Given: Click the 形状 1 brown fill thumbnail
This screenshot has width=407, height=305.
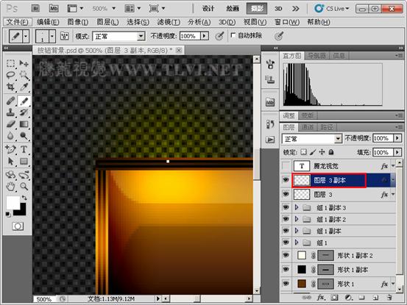Looking at the screenshot, I should point(302,284).
